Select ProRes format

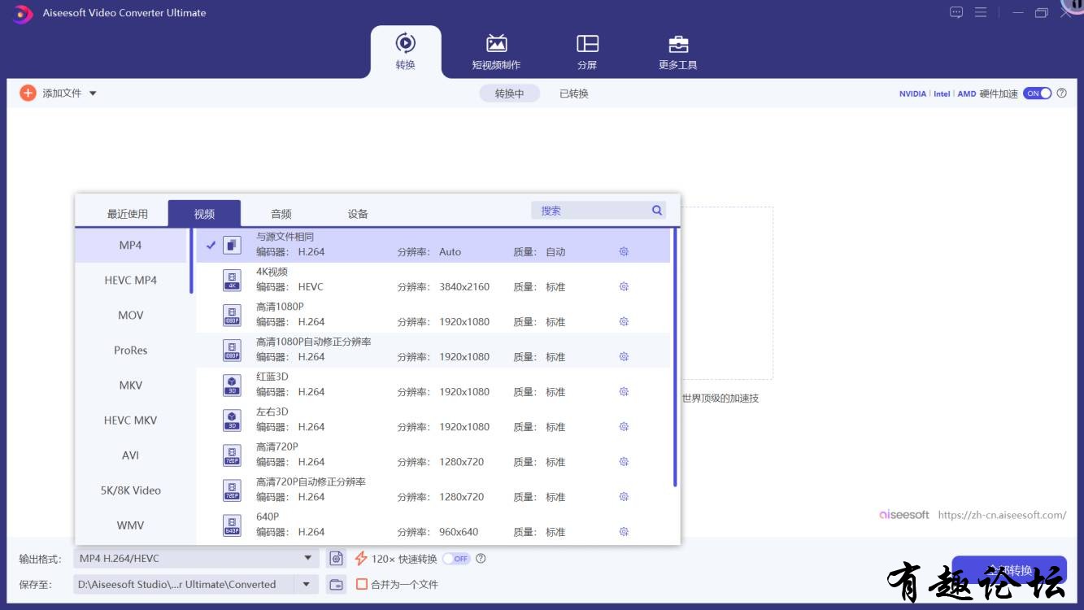pos(131,351)
